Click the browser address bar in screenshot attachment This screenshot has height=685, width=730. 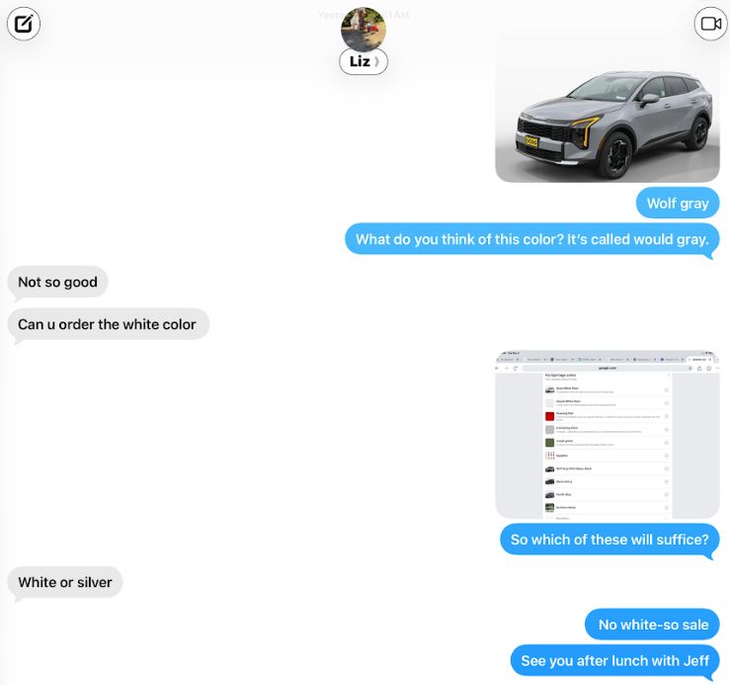point(607,368)
